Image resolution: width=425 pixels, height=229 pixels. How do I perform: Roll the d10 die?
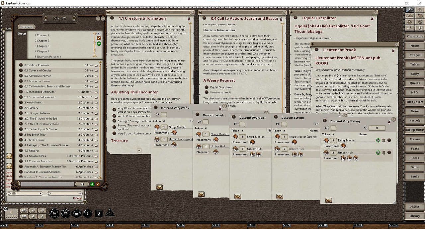(x=76, y=213)
